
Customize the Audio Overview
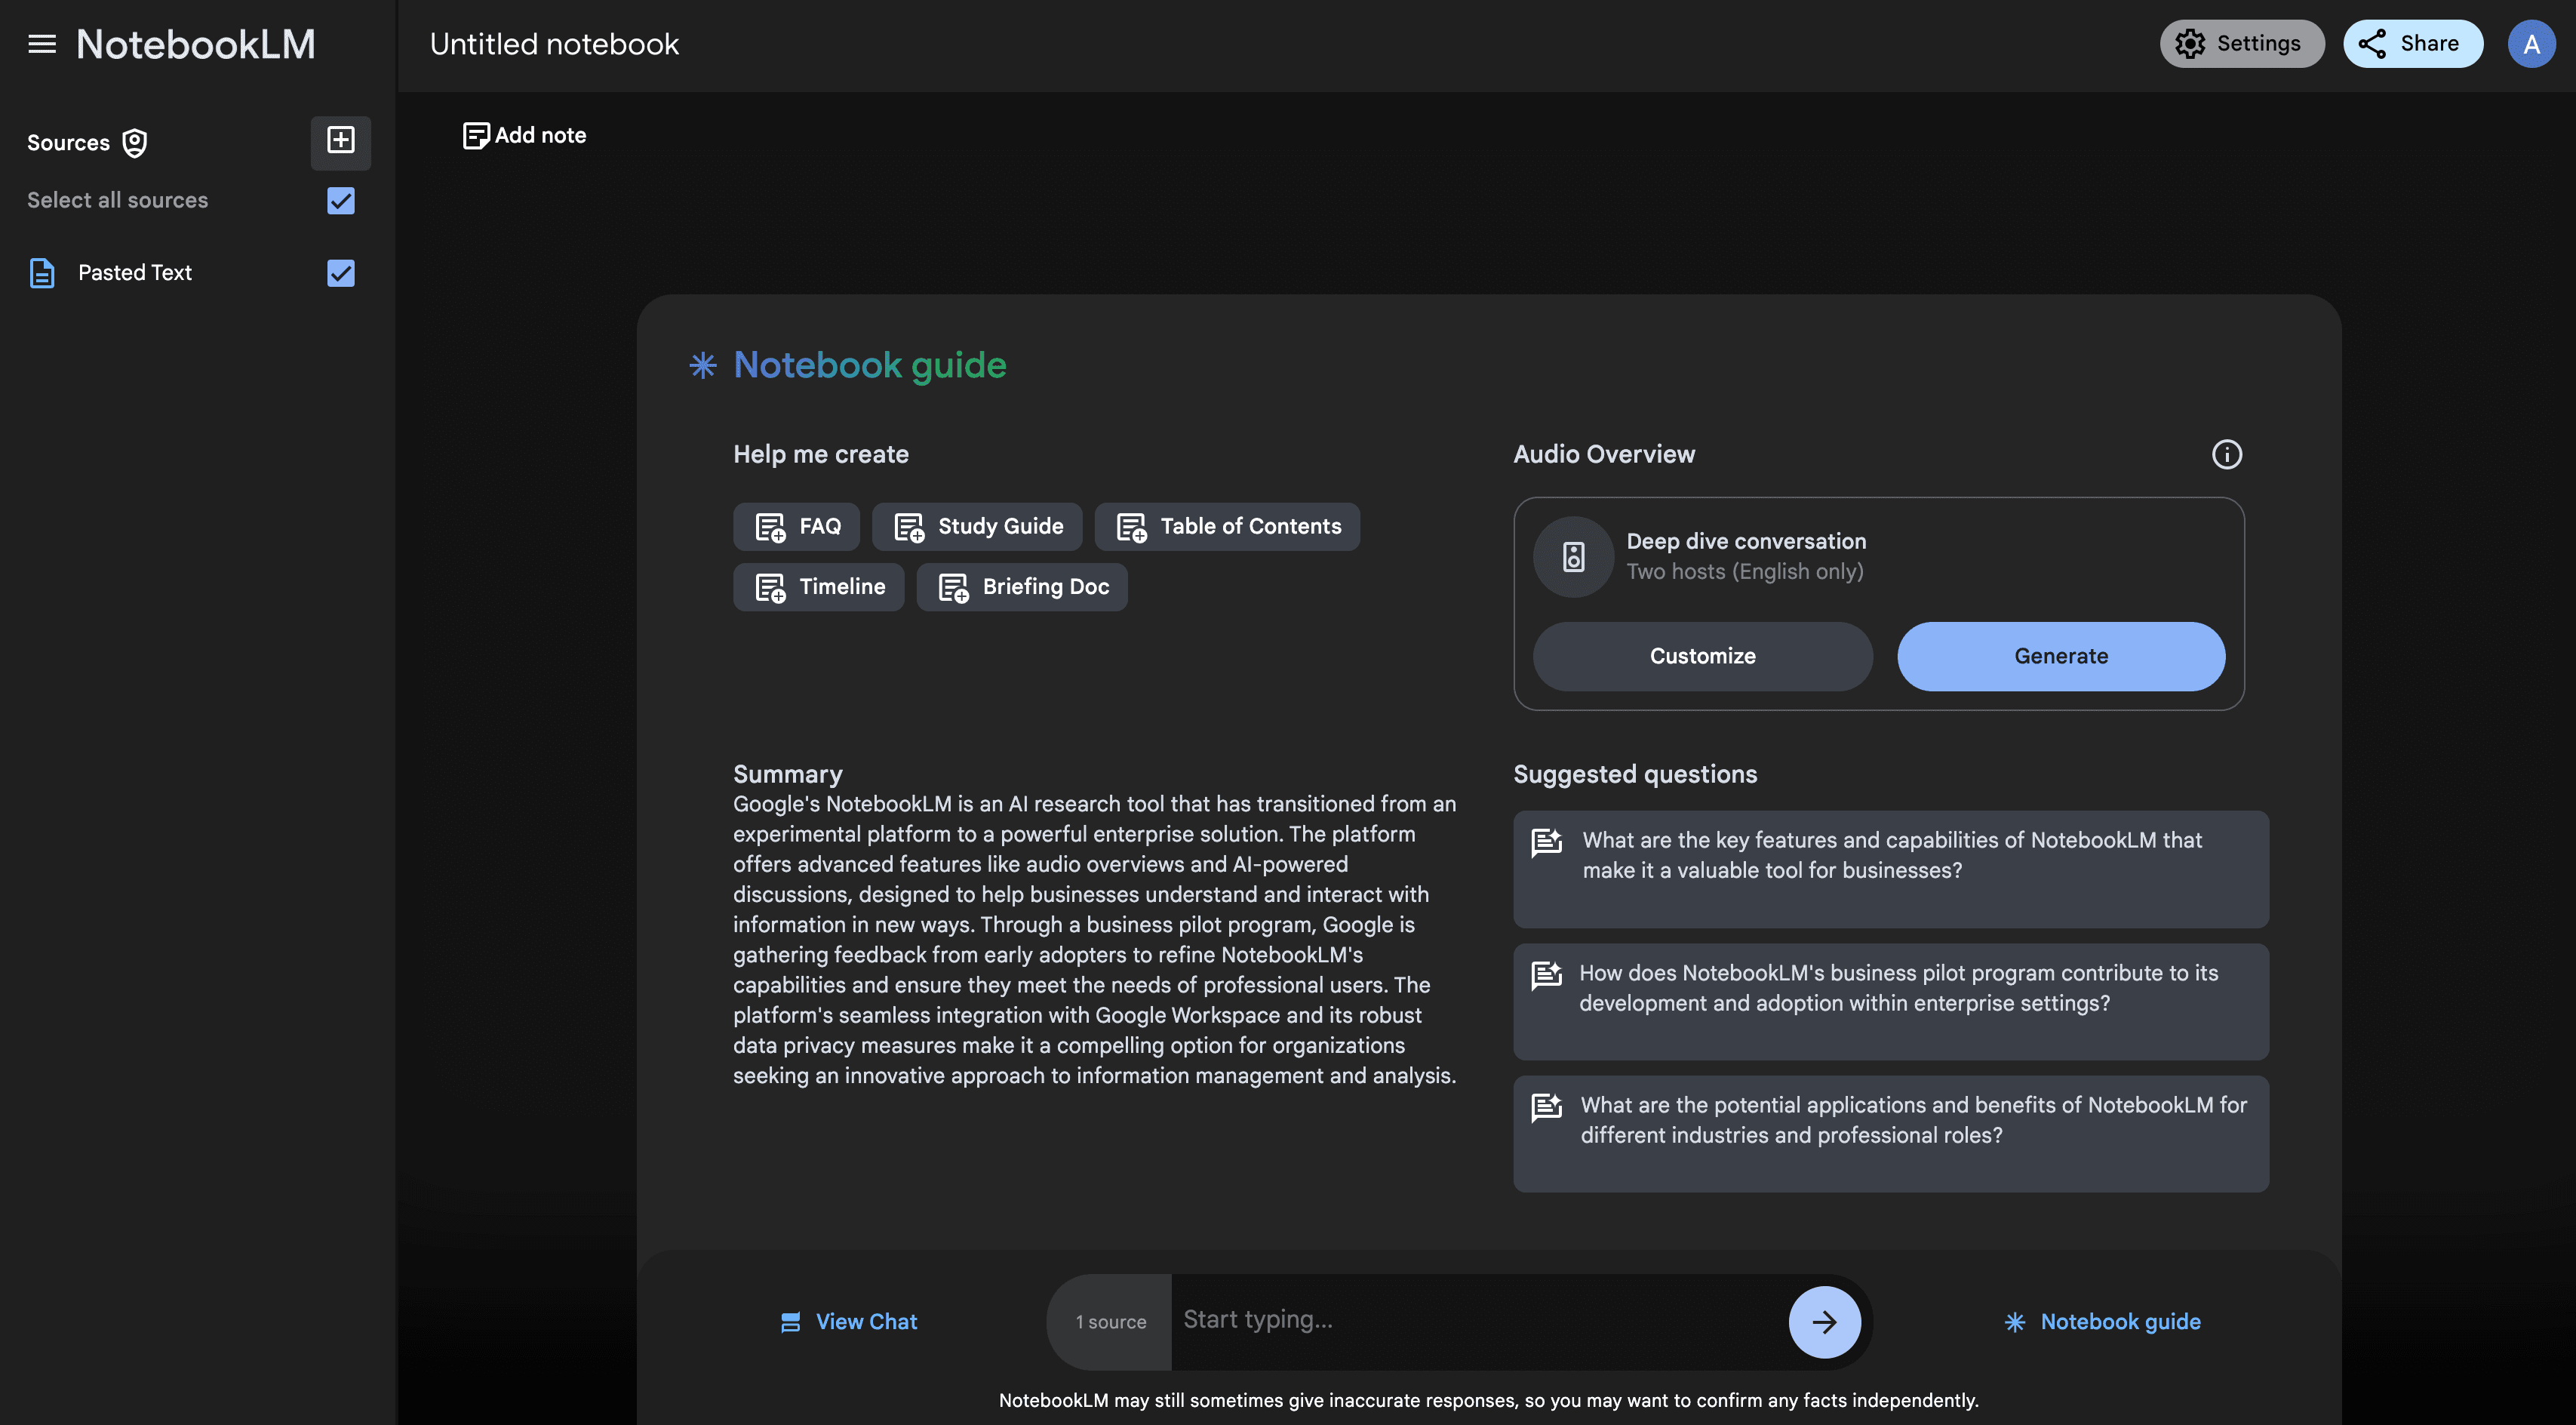tap(1702, 657)
